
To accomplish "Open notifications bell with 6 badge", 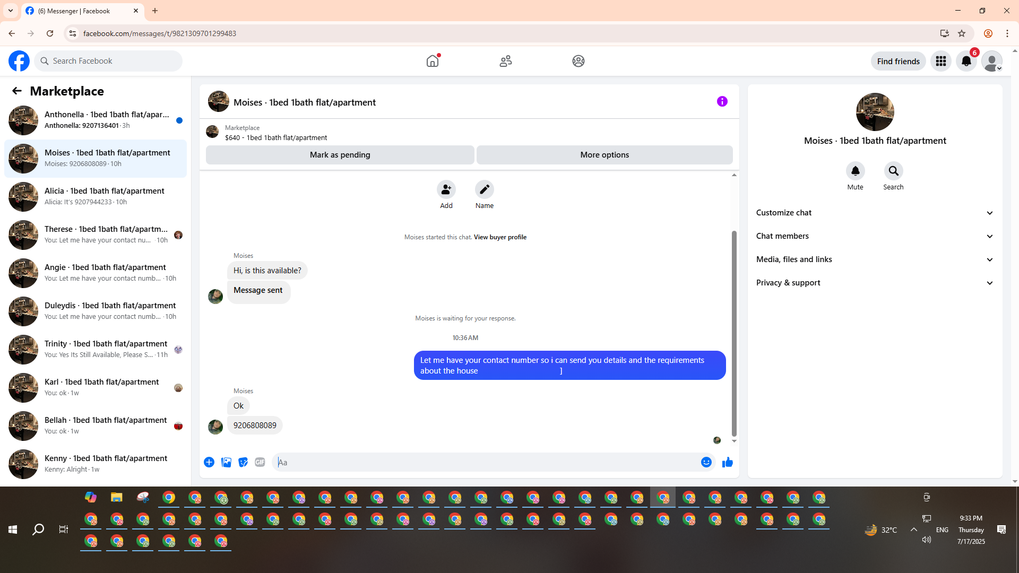I will pyautogui.click(x=966, y=61).
